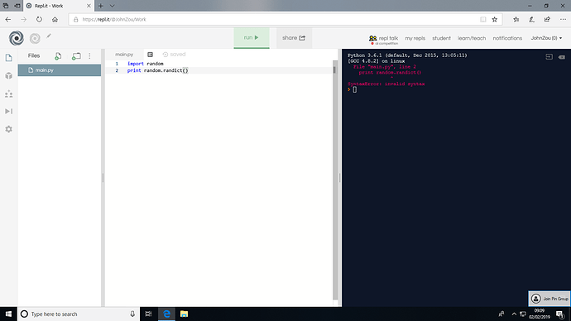Viewport: 571px width, 321px height.
Task: Refresh the page with reload icon
Action: tap(39, 19)
